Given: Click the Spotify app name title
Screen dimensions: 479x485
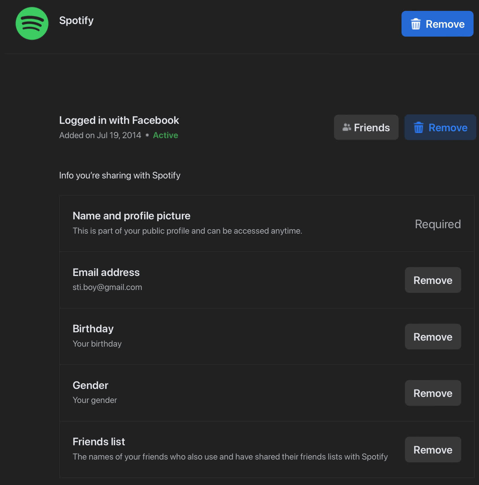Looking at the screenshot, I should tap(76, 21).
